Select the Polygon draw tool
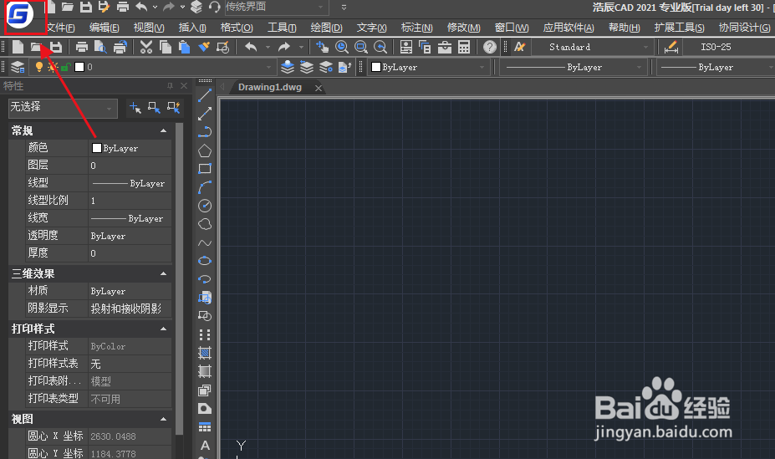Image resolution: width=775 pixels, height=459 pixels. point(205,150)
